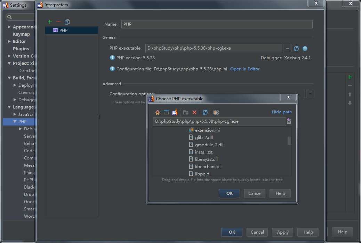
Task: Click the red delete X toolbar icon
Action: tap(194, 112)
